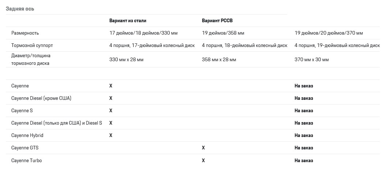The height and width of the screenshot is (172, 390).
Task: Select the "370 мм x 30 мм" disc cell
Action: tap(311, 59)
